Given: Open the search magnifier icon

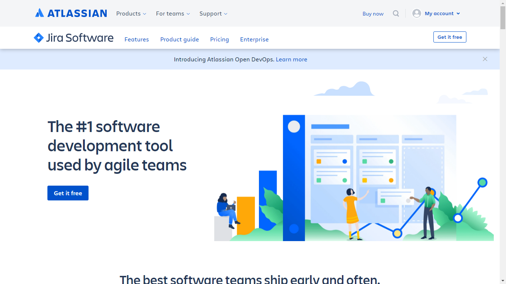Looking at the screenshot, I should pos(396,13).
